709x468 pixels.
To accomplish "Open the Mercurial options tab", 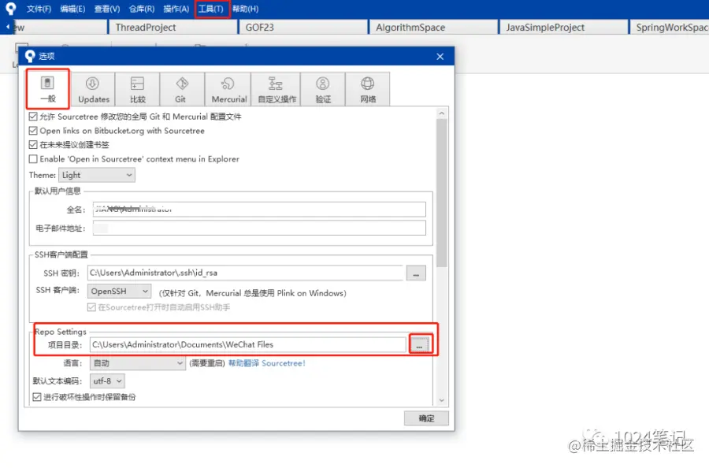I will [x=228, y=89].
